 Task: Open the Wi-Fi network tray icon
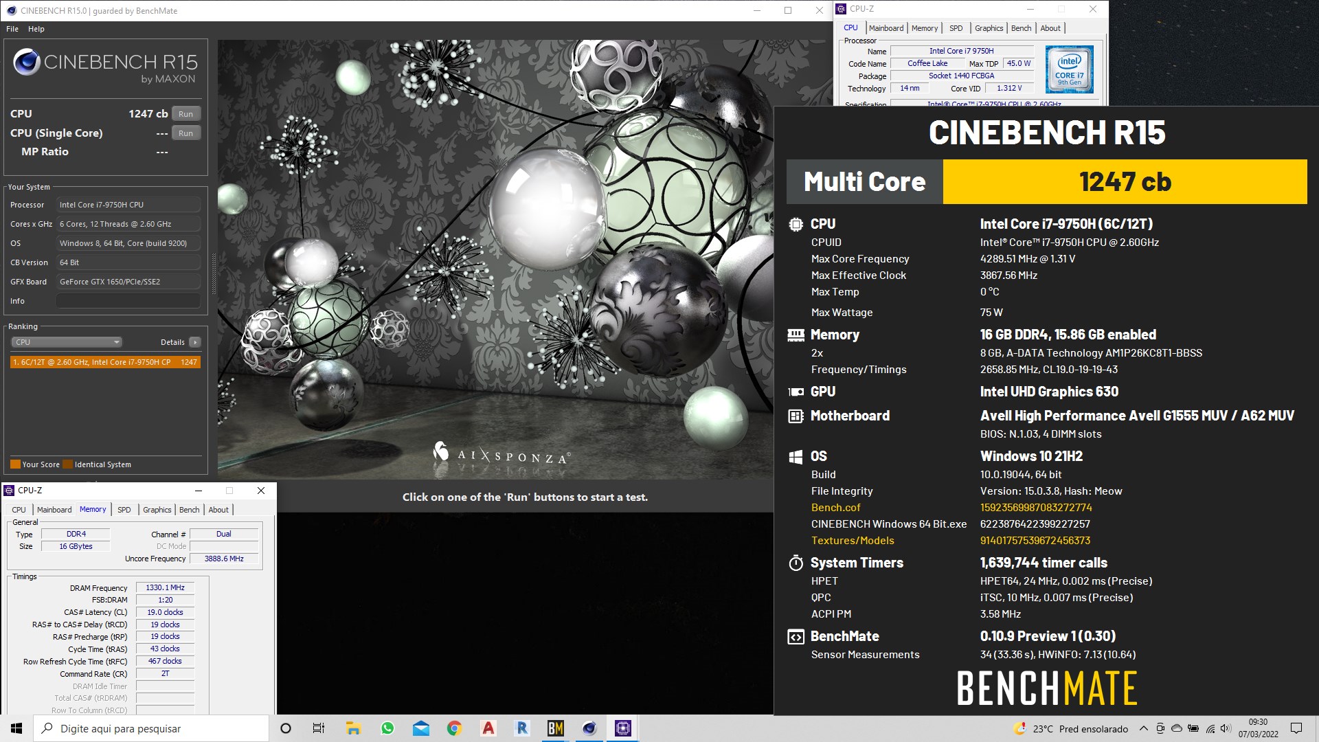click(1210, 728)
